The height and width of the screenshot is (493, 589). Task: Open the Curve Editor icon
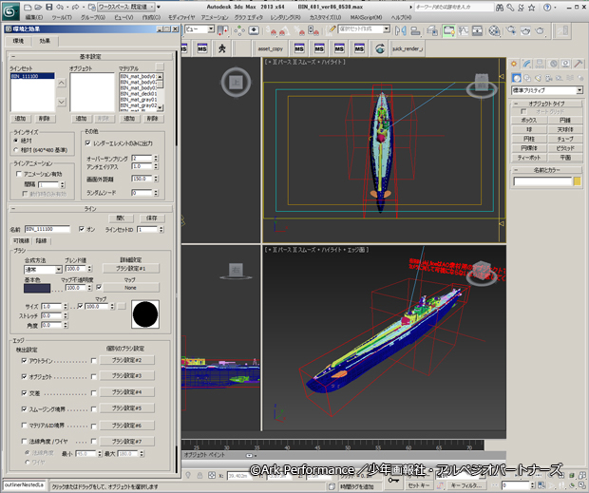(x=464, y=30)
